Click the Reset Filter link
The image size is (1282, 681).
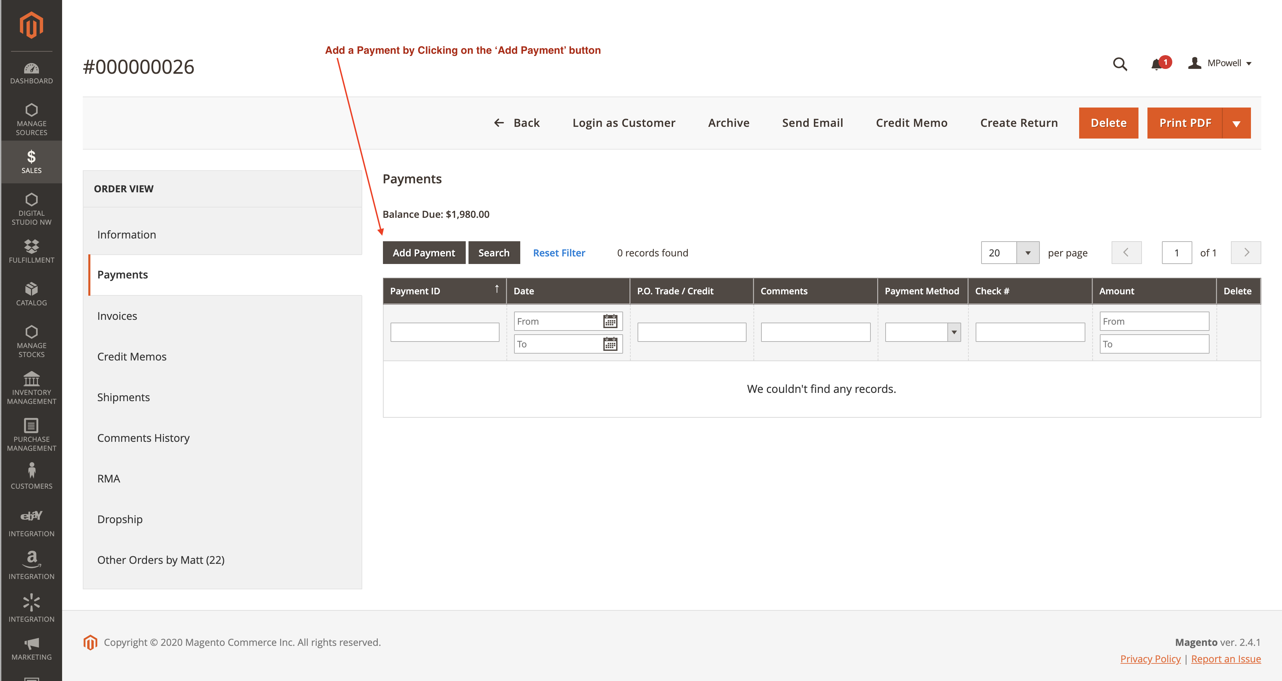559,253
